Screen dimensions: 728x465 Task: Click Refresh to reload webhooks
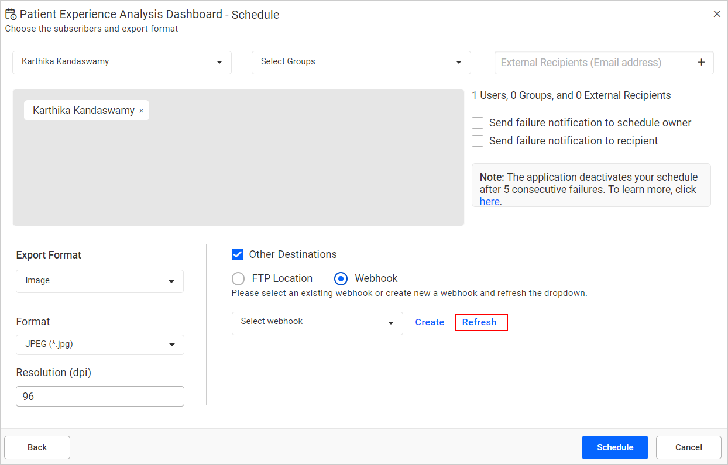click(479, 322)
